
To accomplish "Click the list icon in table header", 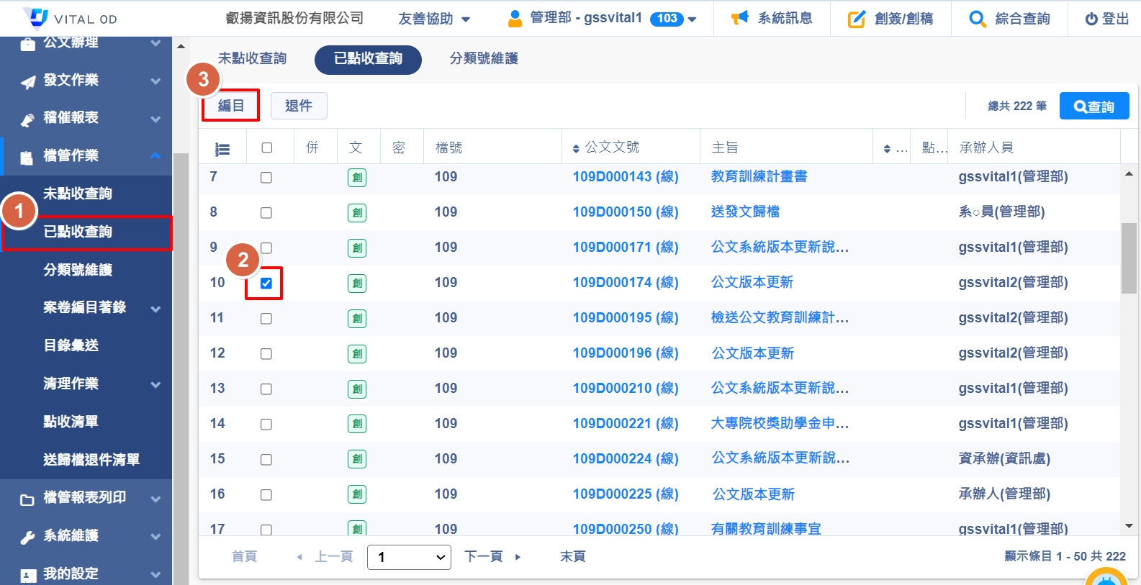I will [x=222, y=149].
